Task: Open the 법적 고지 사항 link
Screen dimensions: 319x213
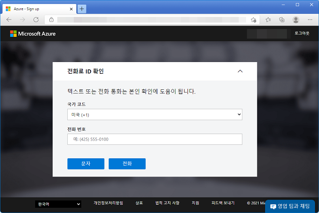Action: [168, 203]
